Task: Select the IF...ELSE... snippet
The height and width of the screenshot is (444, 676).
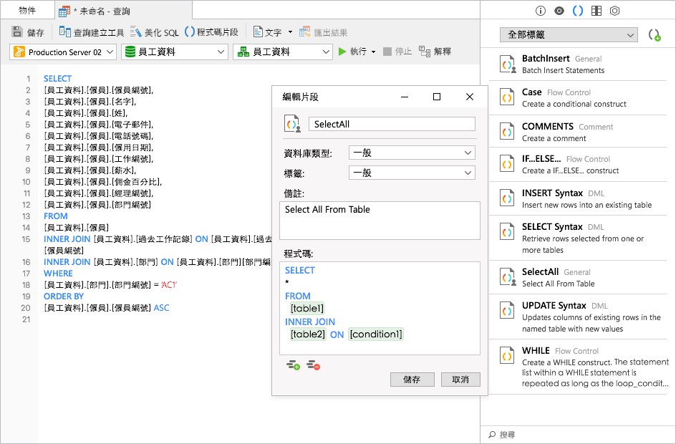Action: tap(578, 165)
